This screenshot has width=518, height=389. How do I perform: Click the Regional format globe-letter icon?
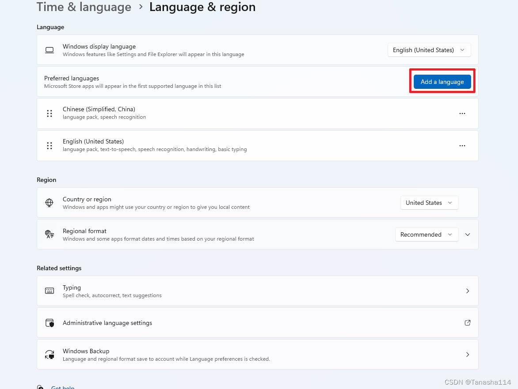tap(50, 234)
